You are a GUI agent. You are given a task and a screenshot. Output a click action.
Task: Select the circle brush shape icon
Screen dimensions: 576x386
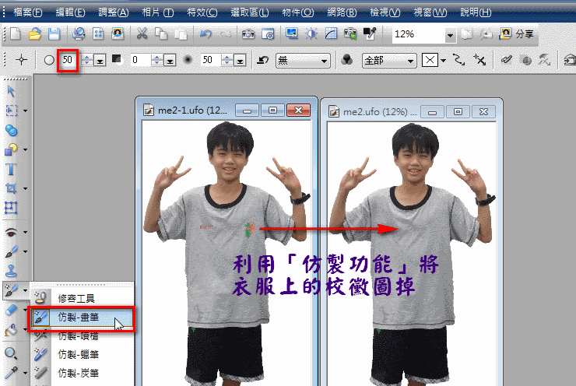(49, 60)
